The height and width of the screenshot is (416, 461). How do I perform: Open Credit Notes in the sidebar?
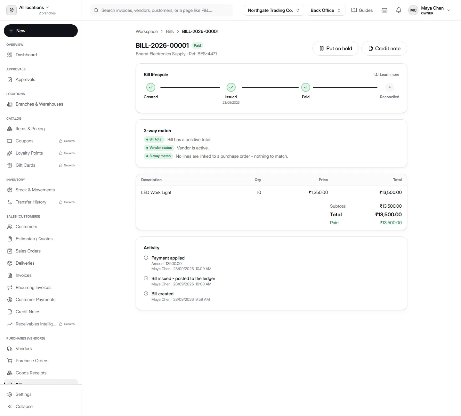coord(41,312)
